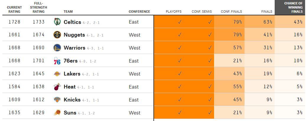The width and height of the screenshot is (306, 121).
Task: Click the Lakers team logo
Action: click(57, 74)
